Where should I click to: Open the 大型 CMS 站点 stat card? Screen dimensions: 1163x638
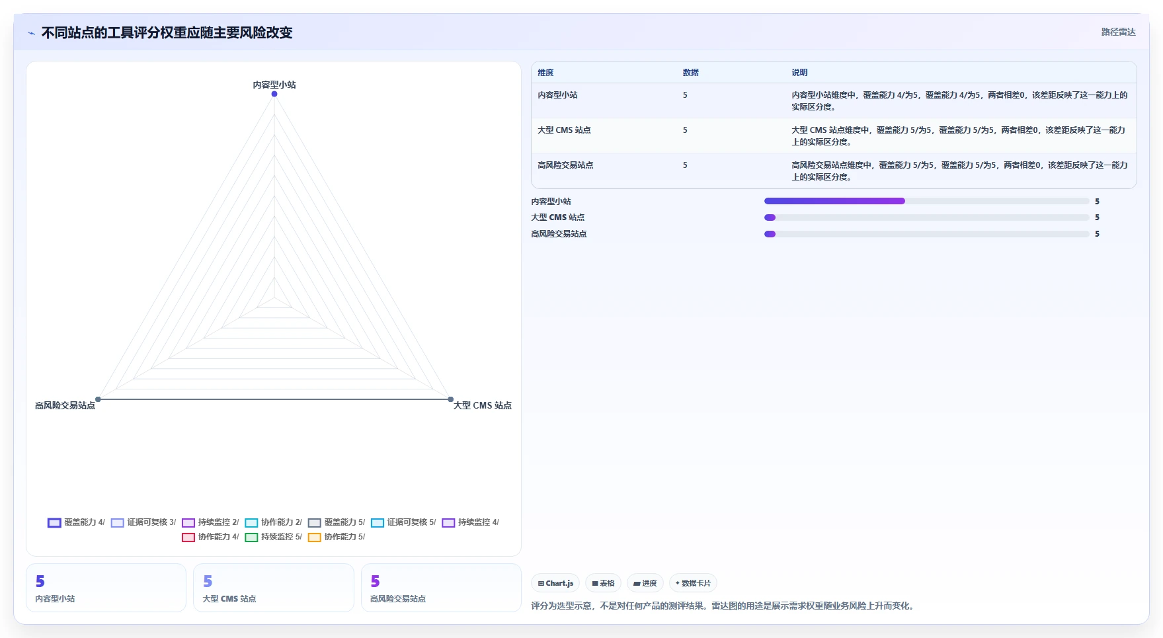point(274,588)
